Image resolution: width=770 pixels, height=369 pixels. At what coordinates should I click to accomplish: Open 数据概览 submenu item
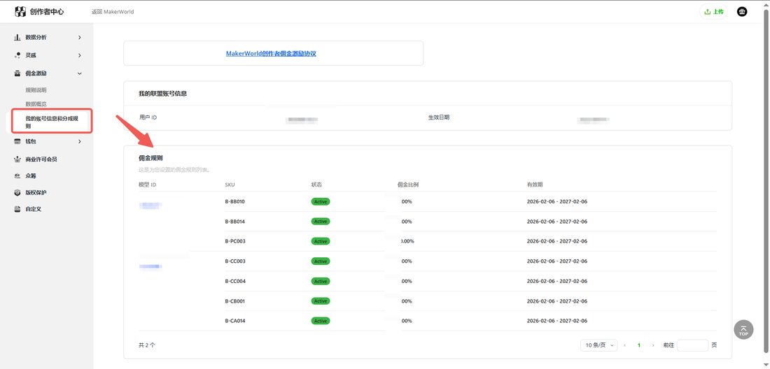point(36,104)
